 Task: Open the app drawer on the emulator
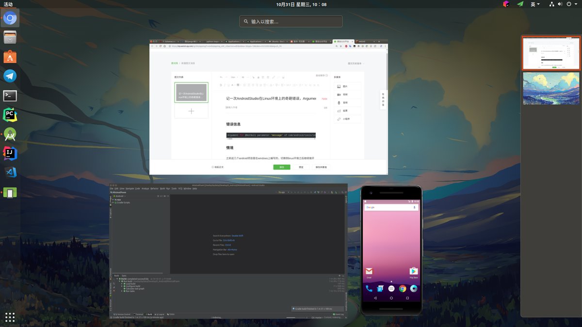(391, 289)
